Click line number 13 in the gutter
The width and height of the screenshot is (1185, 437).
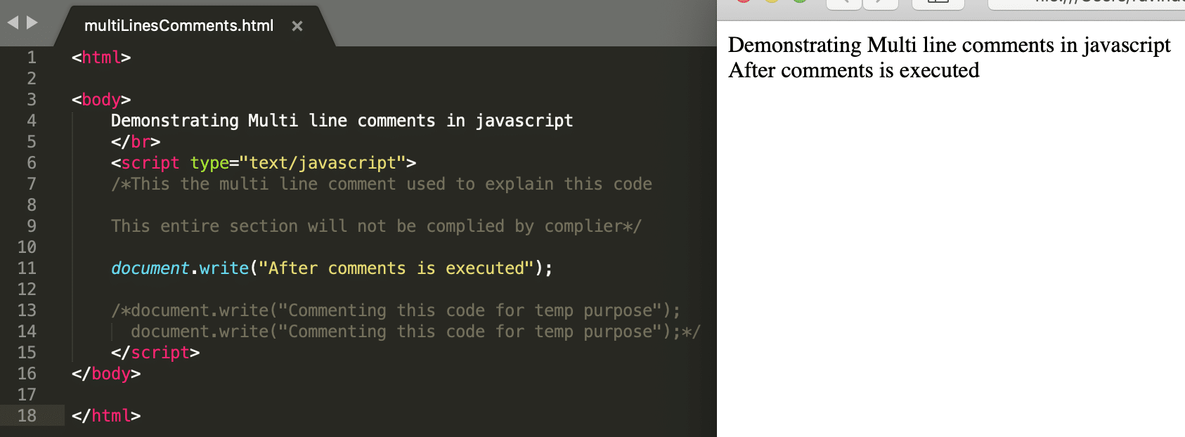click(x=27, y=311)
